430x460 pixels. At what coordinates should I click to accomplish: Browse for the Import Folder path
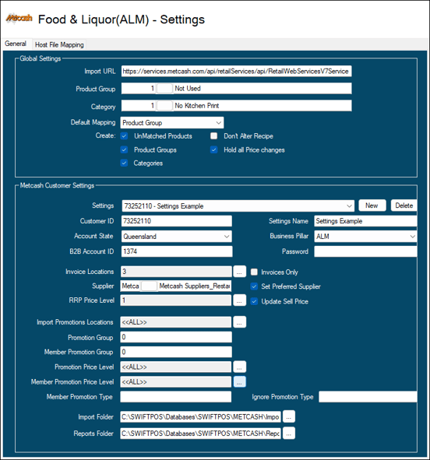tap(289, 416)
